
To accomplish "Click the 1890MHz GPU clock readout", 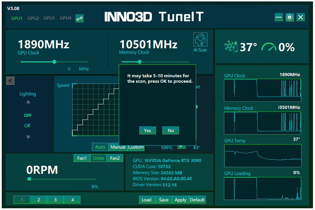I will coord(44,44).
